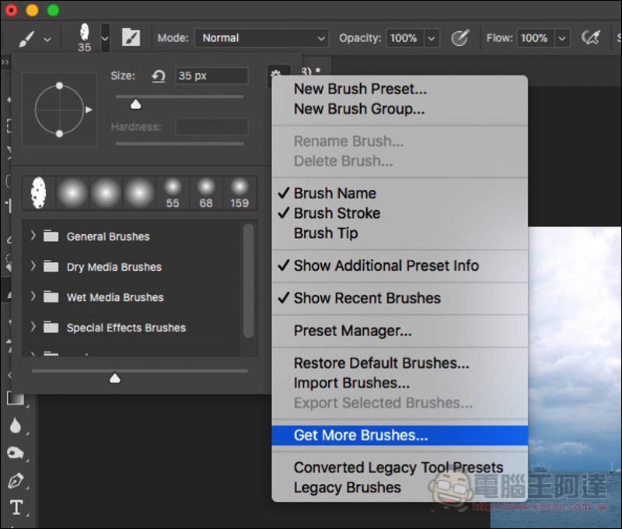
Task: Click the green zoom window button
Action: (53, 10)
